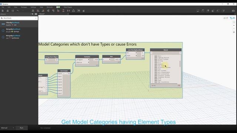Click the mask input port on List.FilterByBoolMask
237x133 pixels.
point(131,55)
